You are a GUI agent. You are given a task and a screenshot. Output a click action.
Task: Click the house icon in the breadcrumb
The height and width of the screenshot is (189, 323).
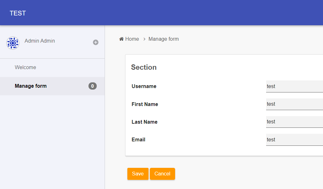pos(121,39)
